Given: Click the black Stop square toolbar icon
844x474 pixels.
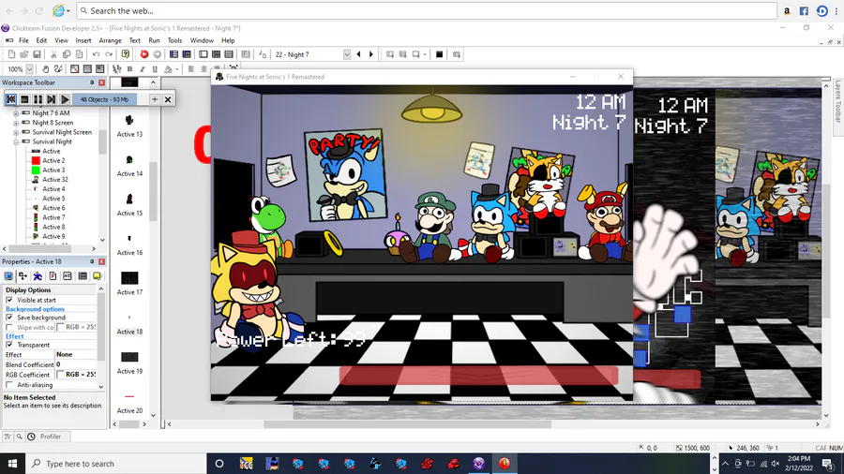Looking at the screenshot, I should (439, 54).
